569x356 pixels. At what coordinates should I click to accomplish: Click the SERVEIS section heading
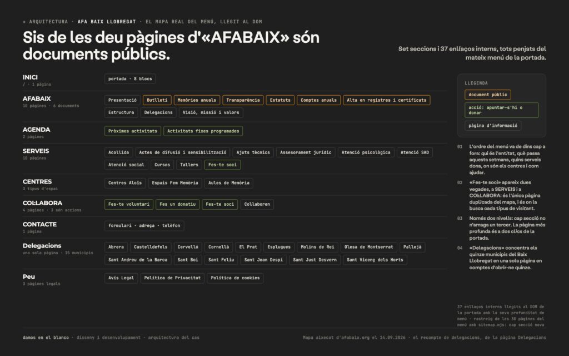(36, 151)
